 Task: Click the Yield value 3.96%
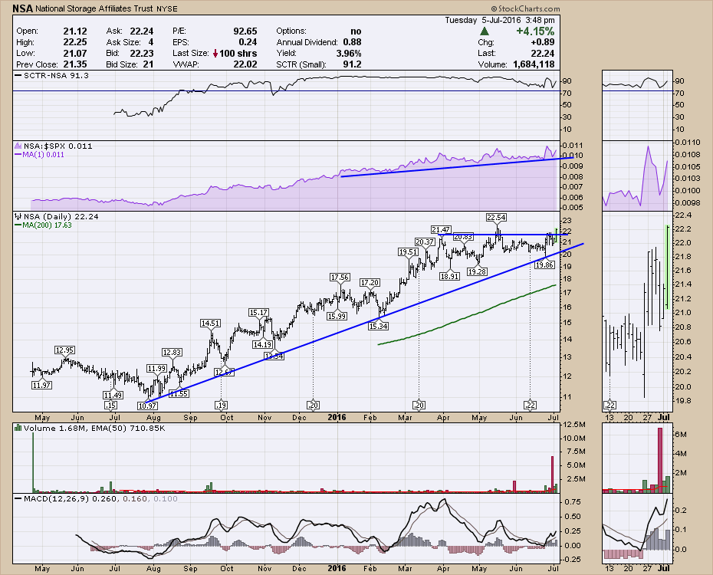349,53
